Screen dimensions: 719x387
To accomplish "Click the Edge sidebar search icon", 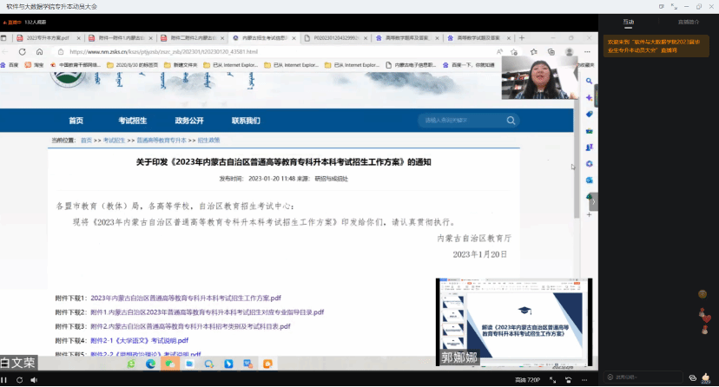I will pyautogui.click(x=589, y=82).
